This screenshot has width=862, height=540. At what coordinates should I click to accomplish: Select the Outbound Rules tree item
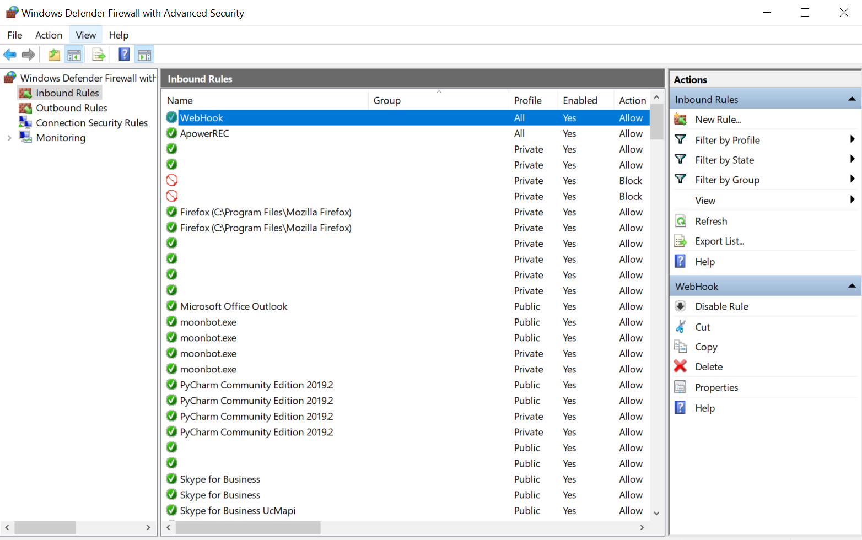pyautogui.click(x=72, y=108)
